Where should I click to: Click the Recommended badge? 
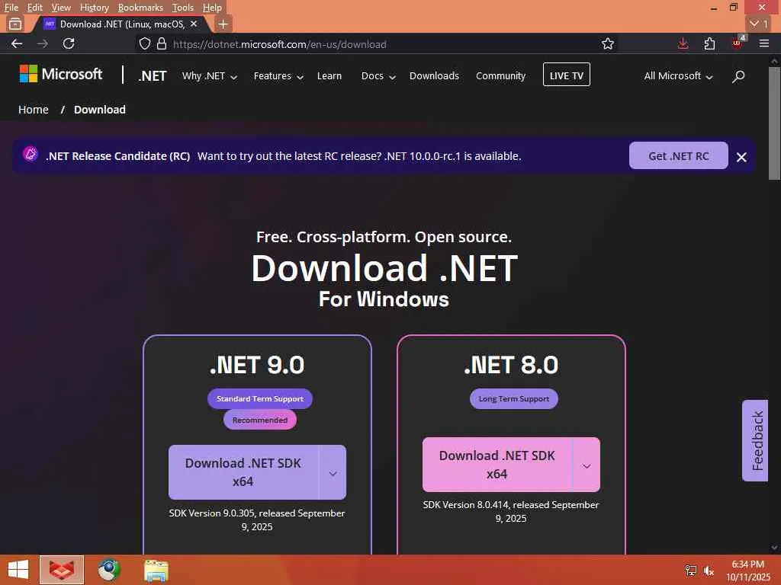point(260,420)
